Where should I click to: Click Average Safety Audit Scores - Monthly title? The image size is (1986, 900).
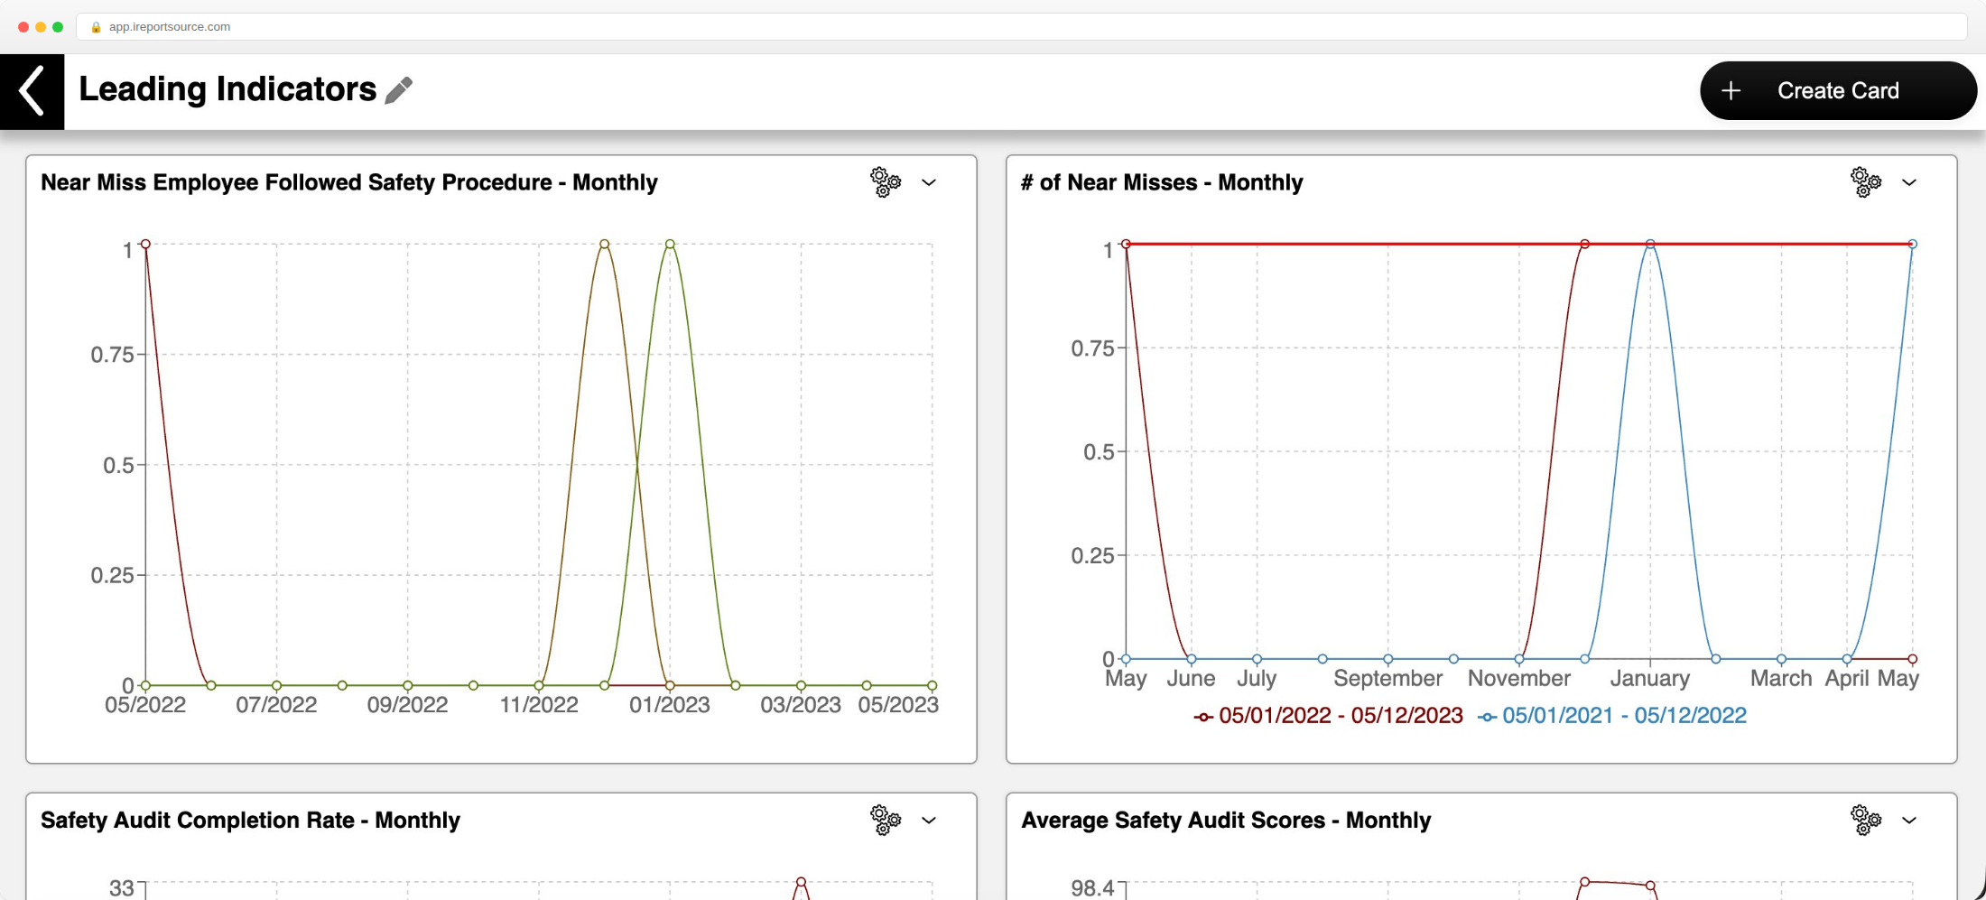point(1226,820)
